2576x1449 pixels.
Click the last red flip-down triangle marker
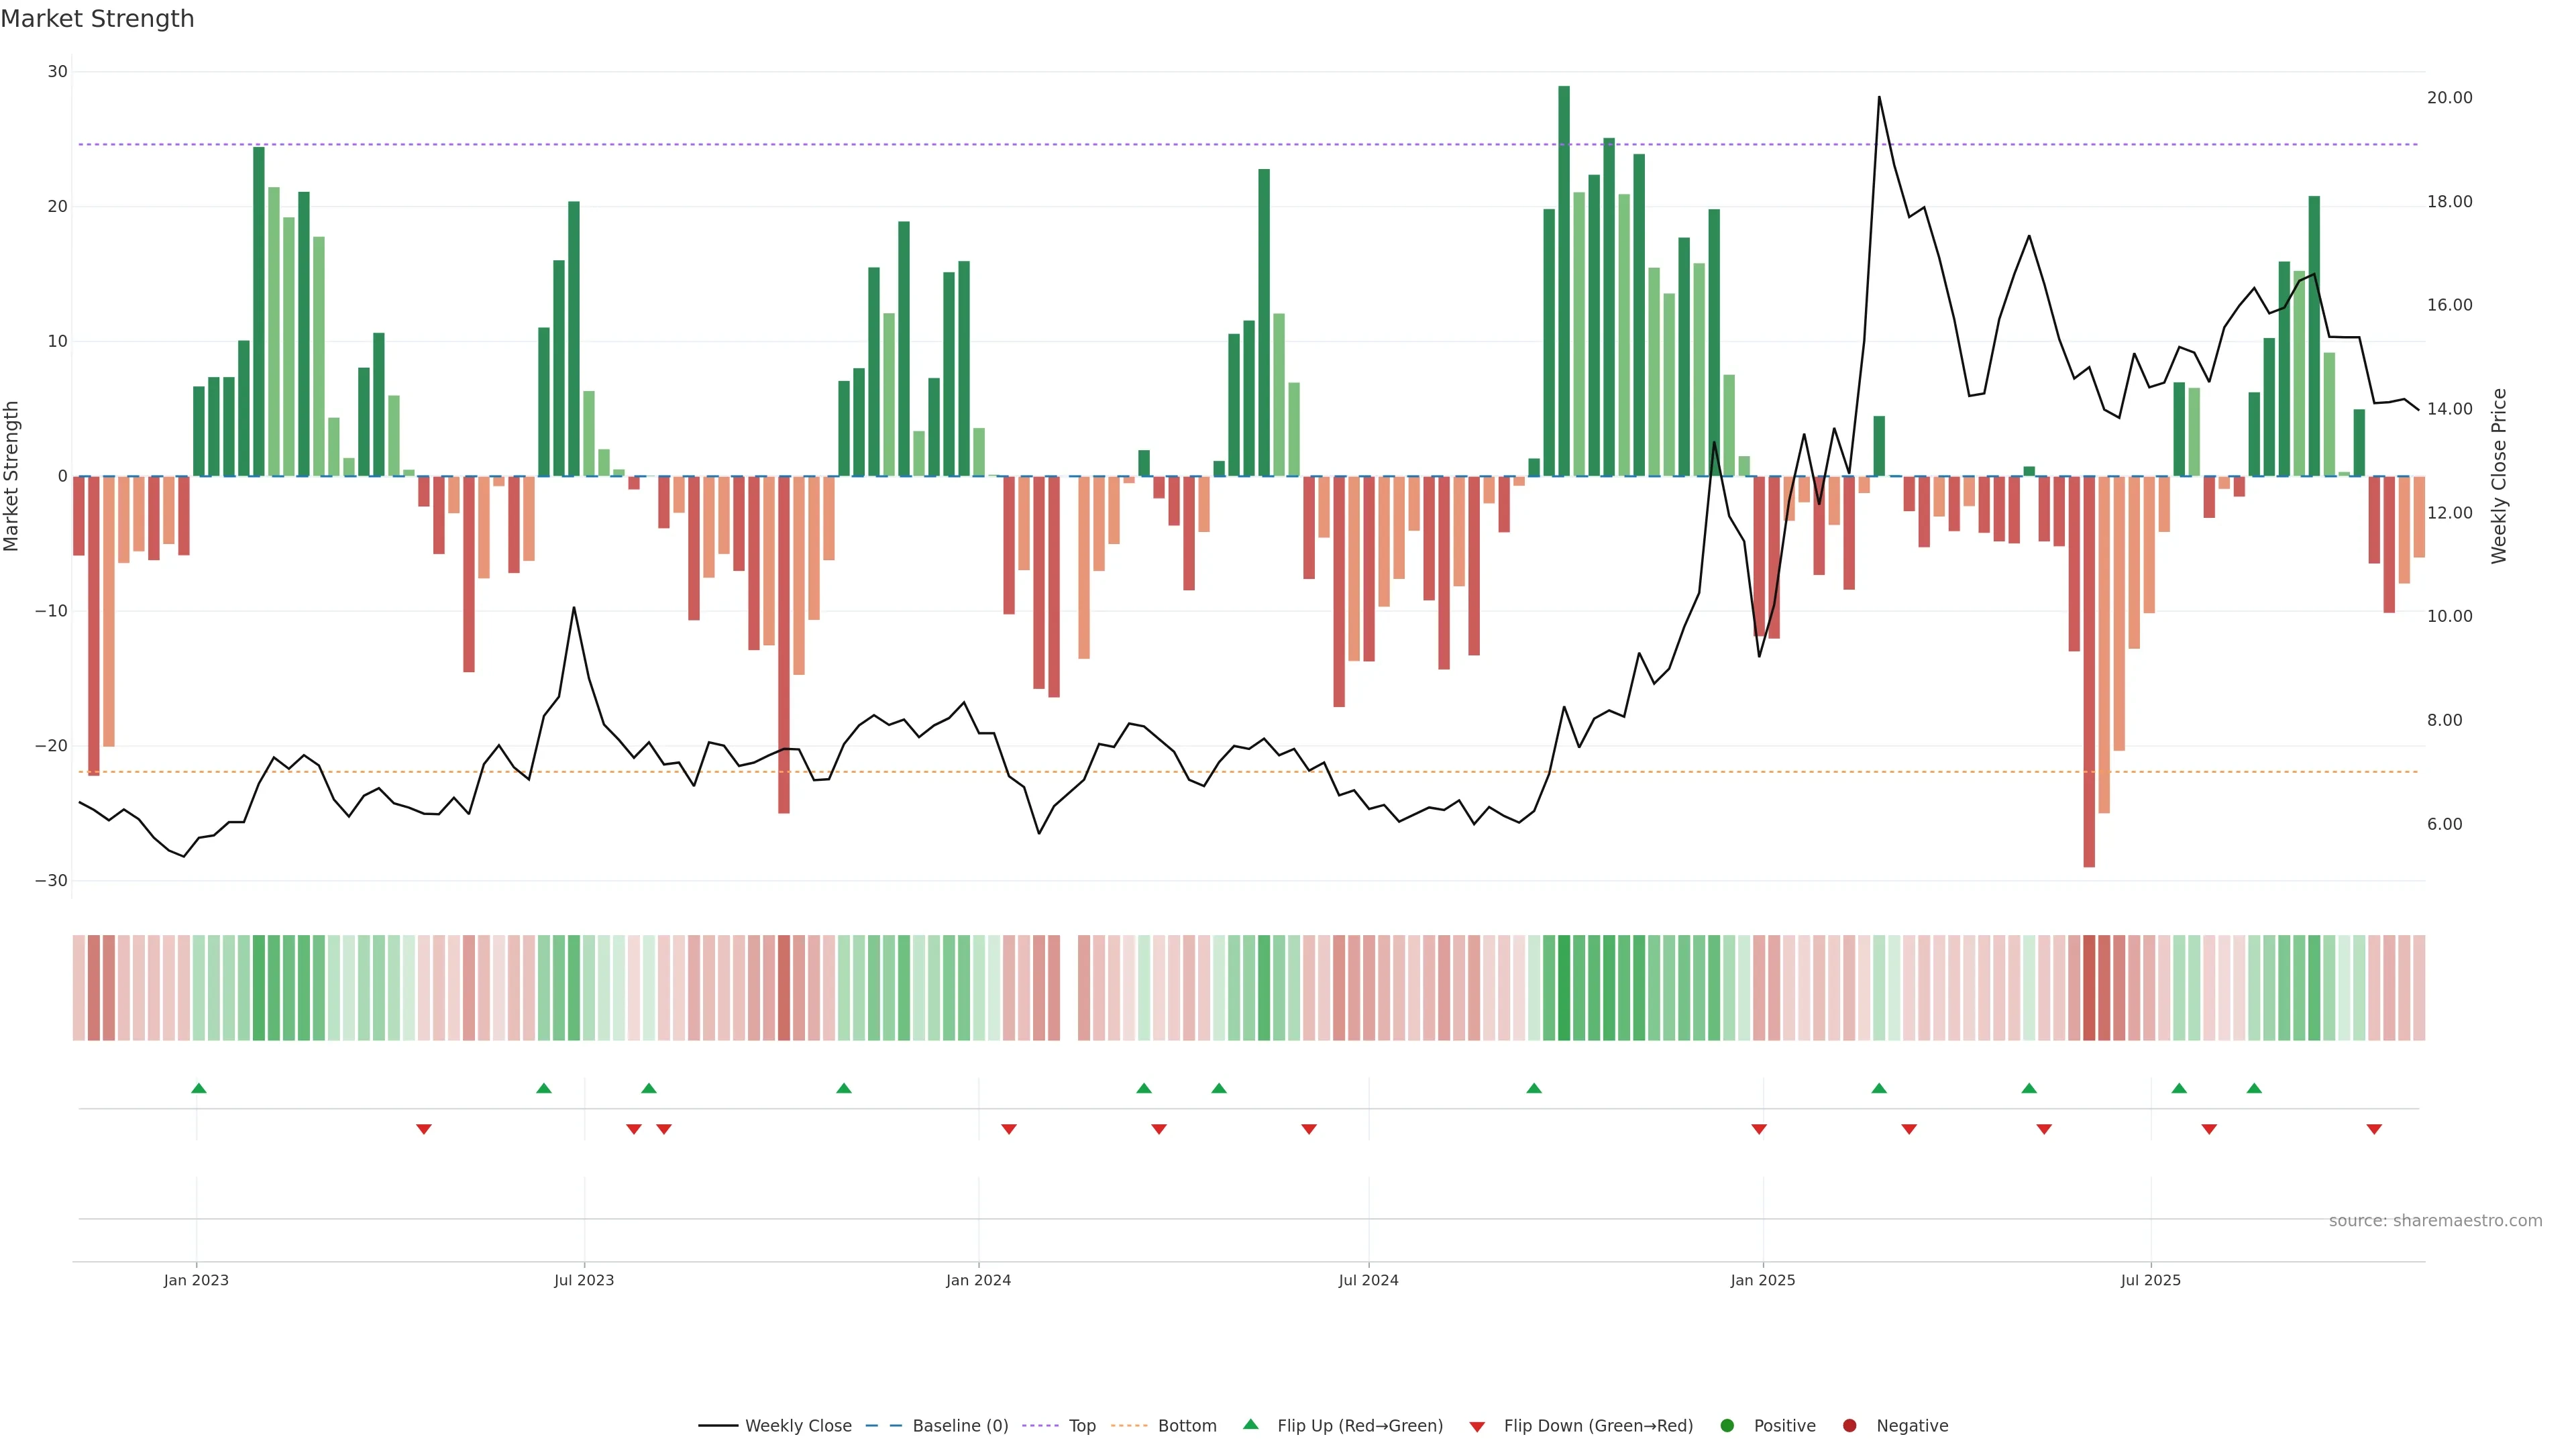pos(2374,1129)
